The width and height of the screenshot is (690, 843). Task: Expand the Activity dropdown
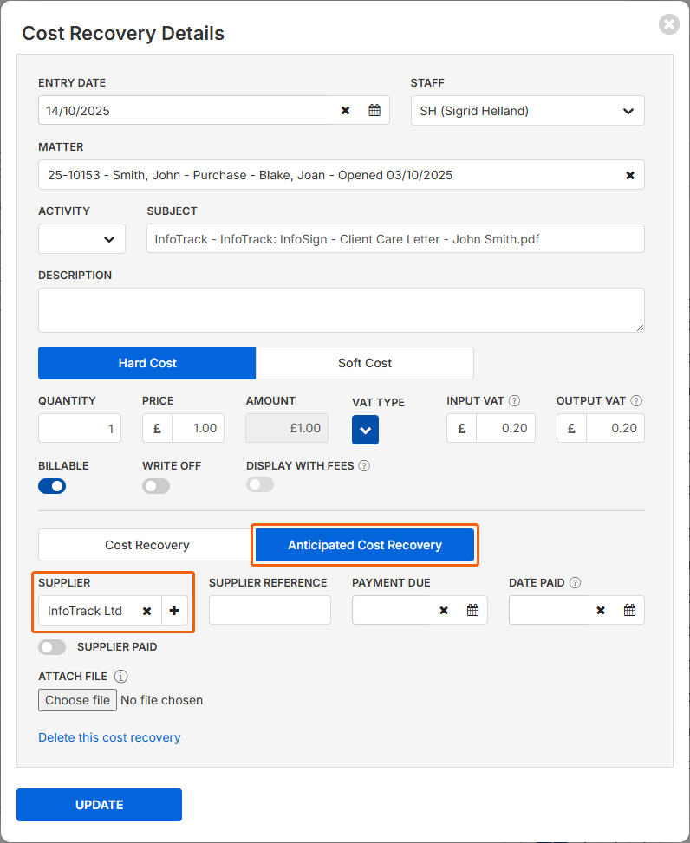[81, 239]
